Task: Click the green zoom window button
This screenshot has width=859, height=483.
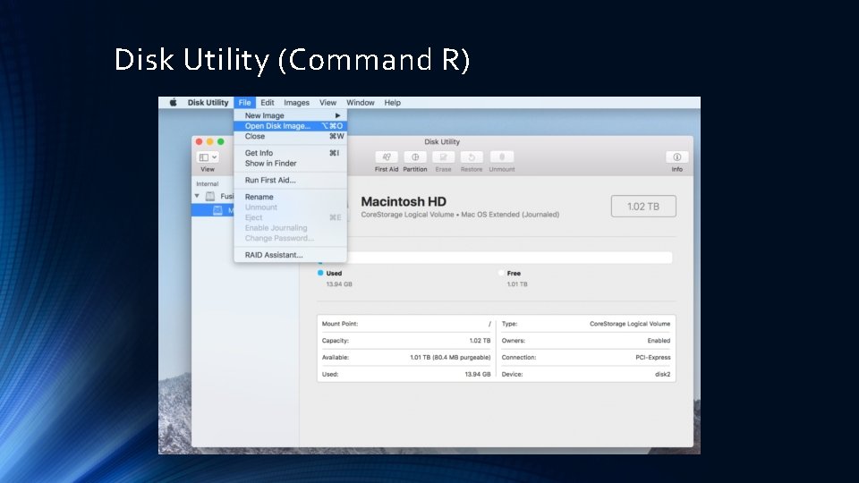Action: pos(221,141)
